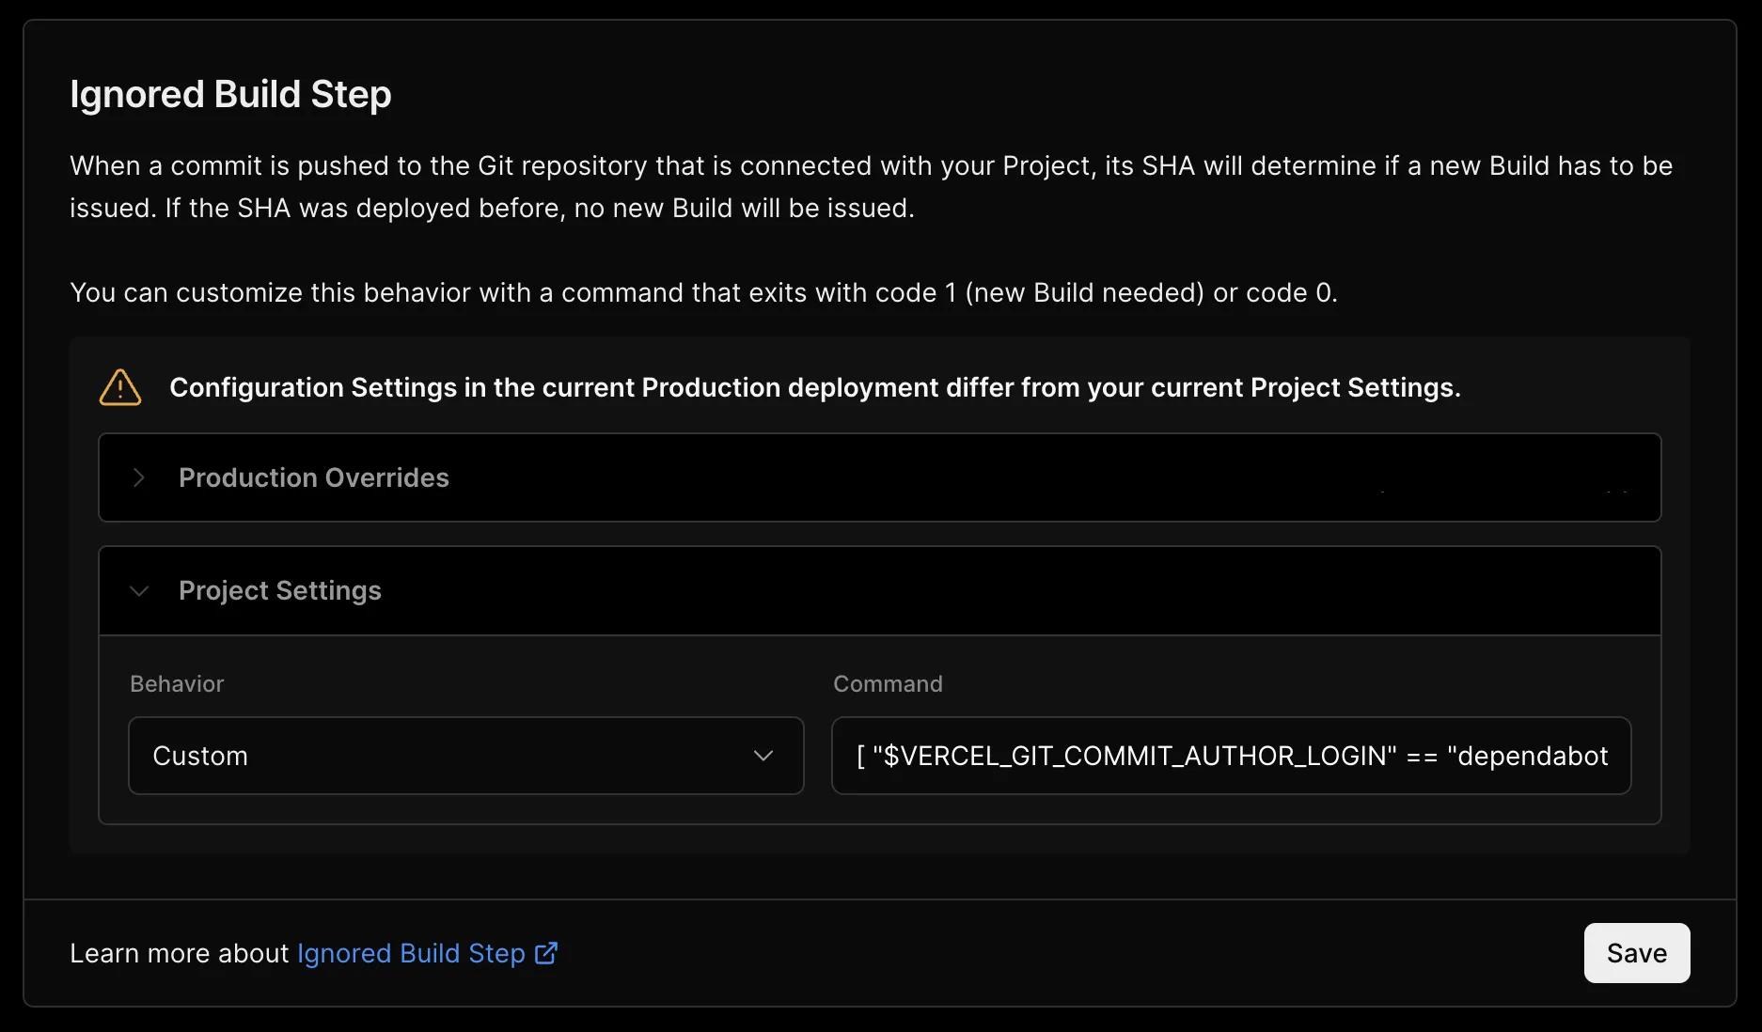Viewport: 1762px width, 1032px height.
Task: Click the Behavior dropdown arrow icon
Action: point(763,756)
